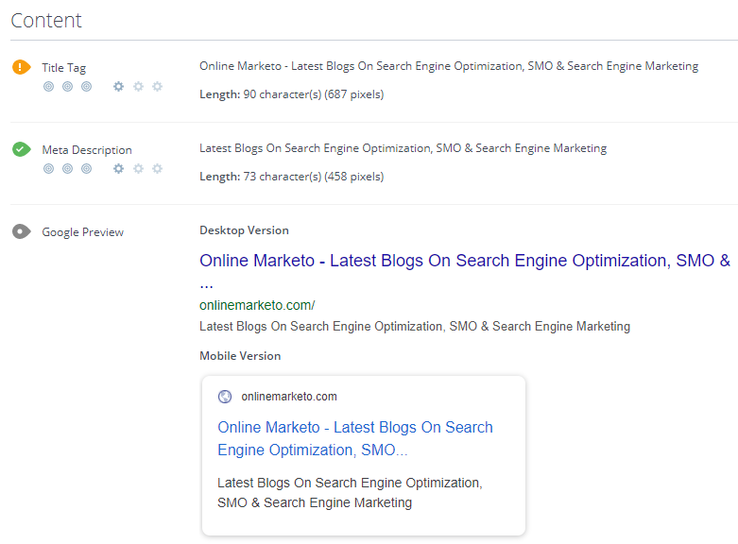Click the green checkmark icon beside Meta Description

coord(21,149)
